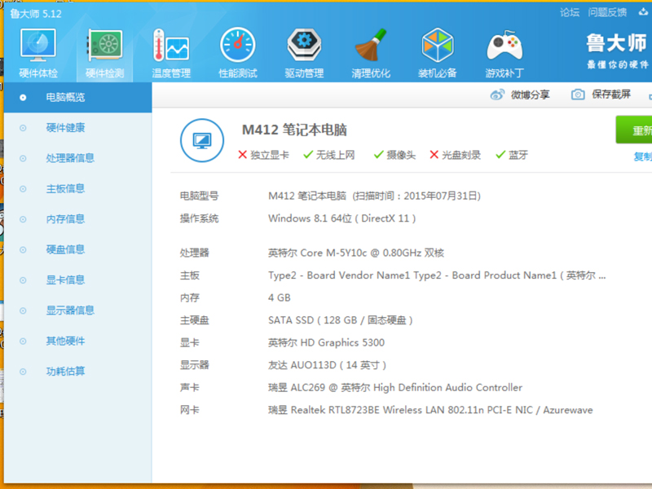Open 温度管理 thermometer icon
Screen dimensions: 652x489
(171, 45)
